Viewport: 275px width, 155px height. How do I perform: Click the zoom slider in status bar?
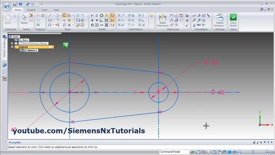click(x=253, y=152)
